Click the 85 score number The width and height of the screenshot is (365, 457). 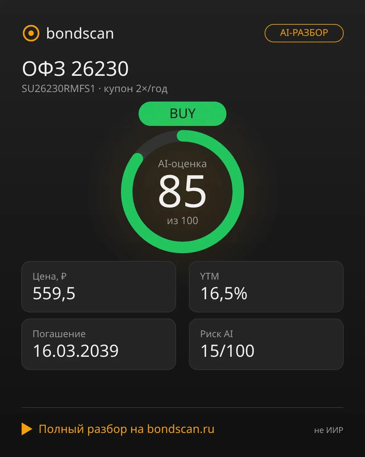pyautogui.click(x=182, y=191)
